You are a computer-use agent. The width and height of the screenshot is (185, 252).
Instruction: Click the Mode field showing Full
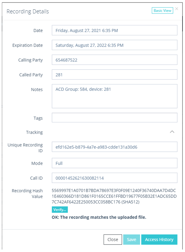[115, 163]
